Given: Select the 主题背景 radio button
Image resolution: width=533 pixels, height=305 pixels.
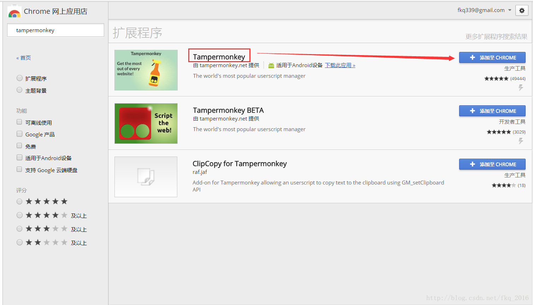Looking at the screenshot, I should tap(19, 90).
